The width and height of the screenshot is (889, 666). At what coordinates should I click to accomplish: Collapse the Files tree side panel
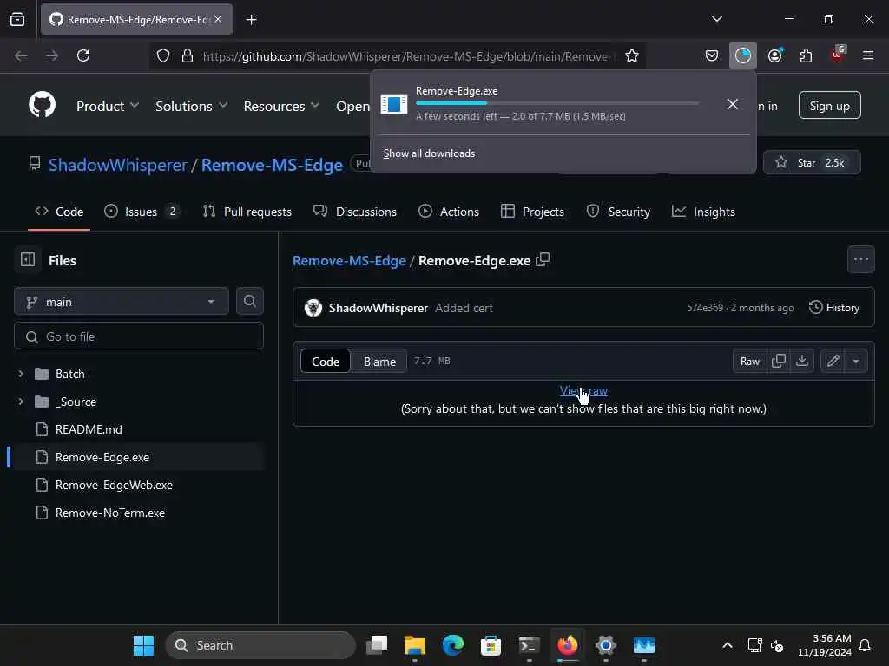point(28,259)
